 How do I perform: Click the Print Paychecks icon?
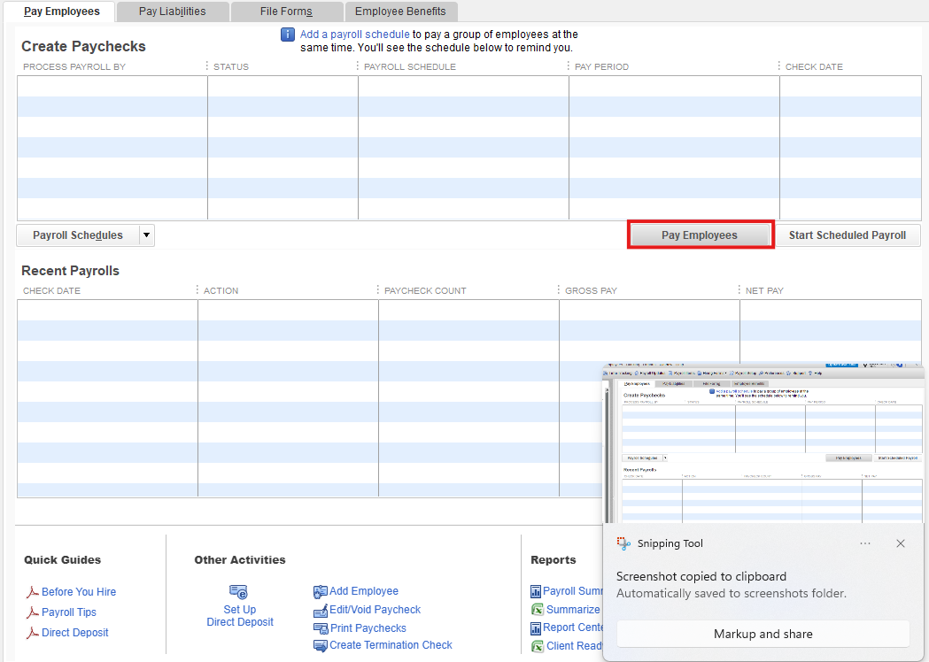click(x=321, y=628)
